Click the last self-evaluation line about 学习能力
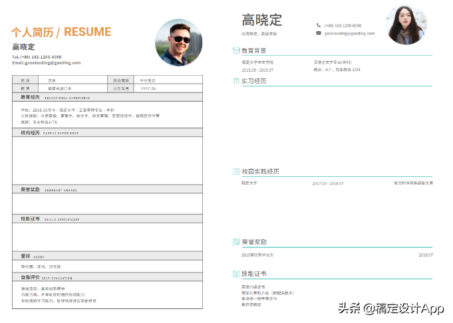Viewport: 453px width, 323px height. pos(59,300)
